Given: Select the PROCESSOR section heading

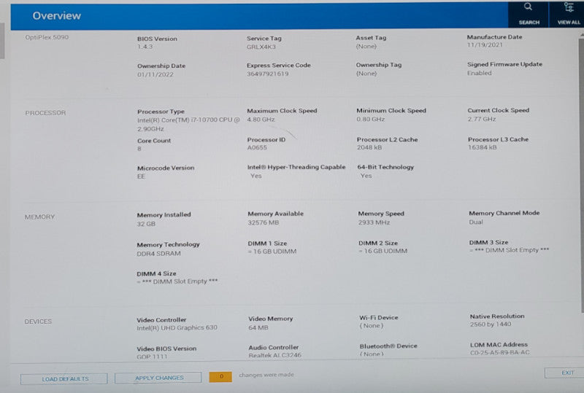Looking at the screenshot, I should pyautogui.click(x=45, y=113).
